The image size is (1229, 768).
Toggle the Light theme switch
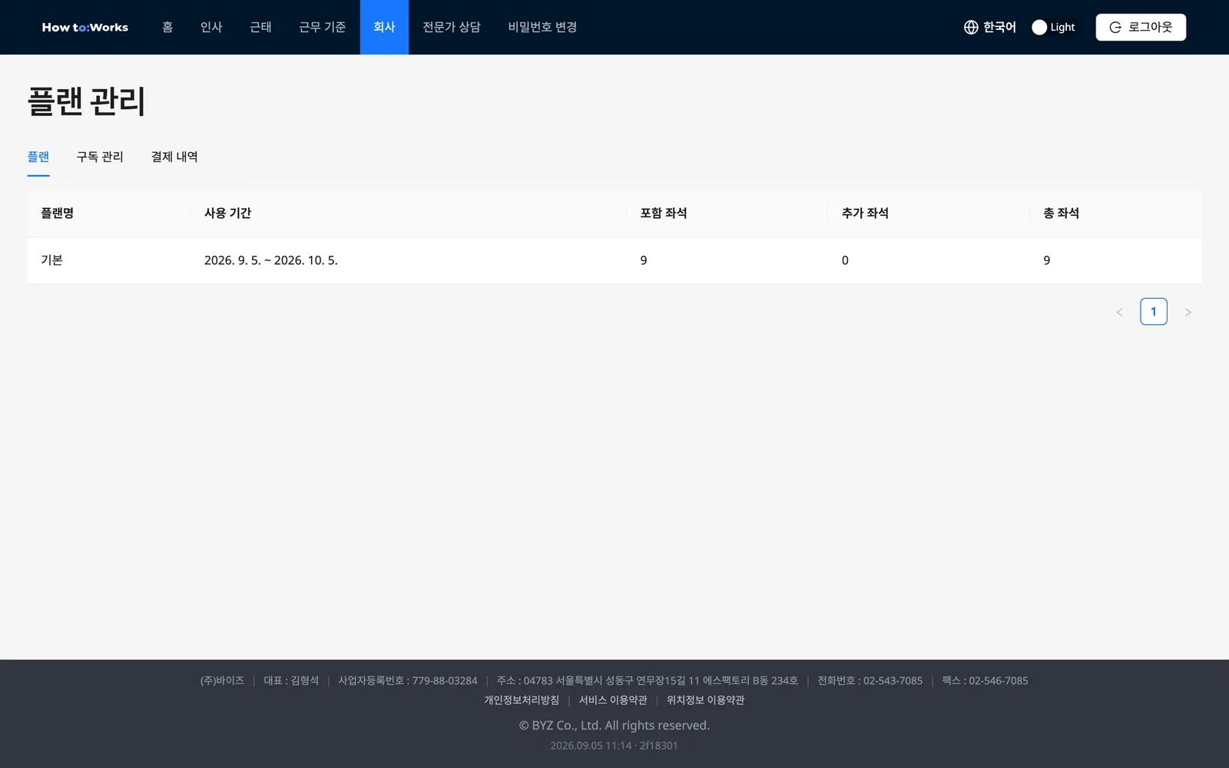(x=1054, y=27)
